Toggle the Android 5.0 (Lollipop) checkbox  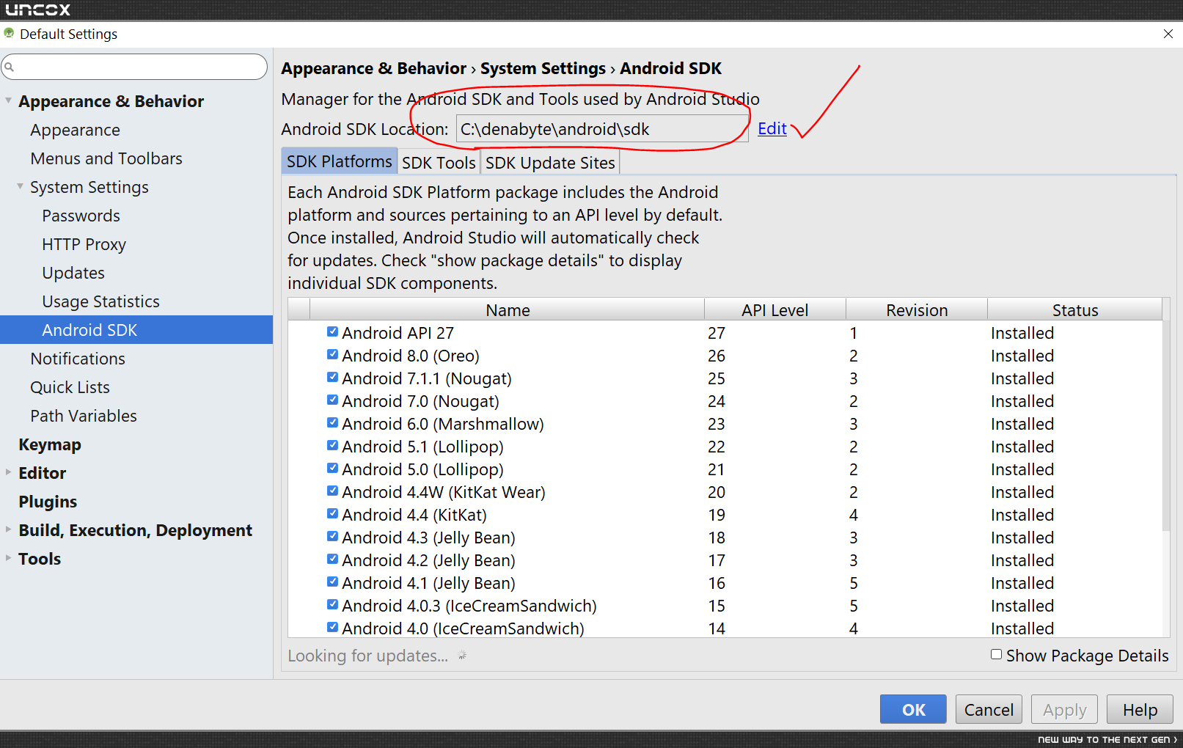click(332, 468)
